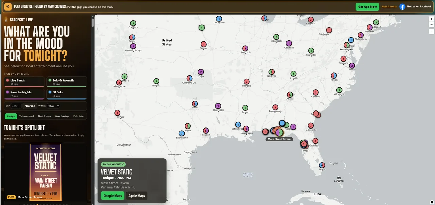Select the Albuquerque marker showing 2

(x=119, y=82)
